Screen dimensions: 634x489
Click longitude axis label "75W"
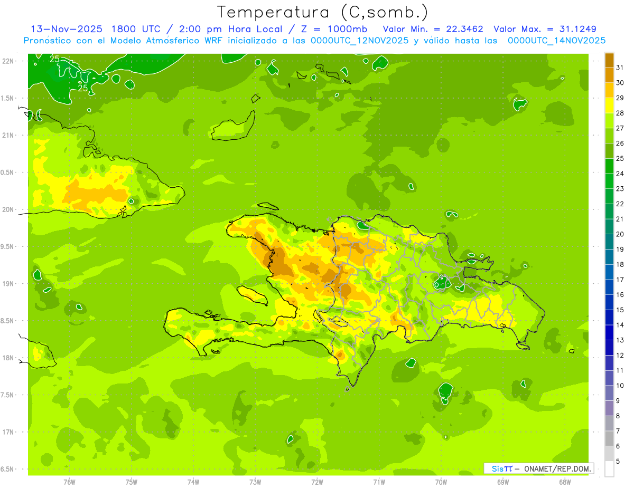click(x=132, y=482)
